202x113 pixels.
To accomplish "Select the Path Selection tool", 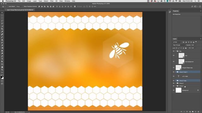I will click(x=2, y=62).
